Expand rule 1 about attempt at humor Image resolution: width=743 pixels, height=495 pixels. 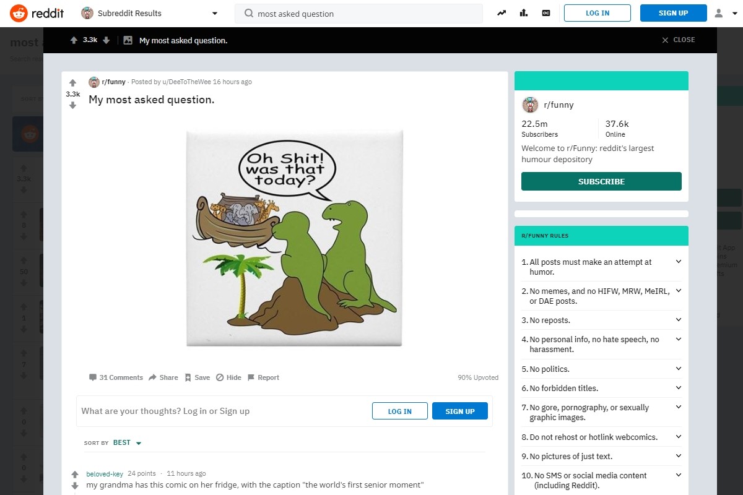[679, 262]
